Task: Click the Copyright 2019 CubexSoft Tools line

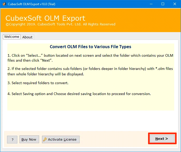Action: coord(60,24)
